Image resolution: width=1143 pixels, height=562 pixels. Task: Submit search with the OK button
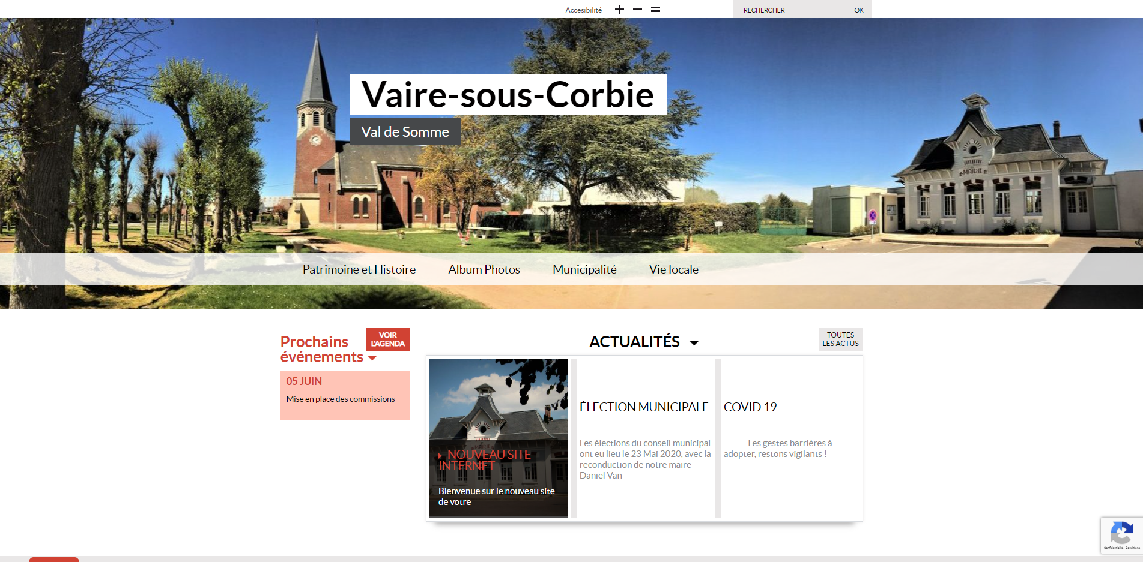point(858,10)
